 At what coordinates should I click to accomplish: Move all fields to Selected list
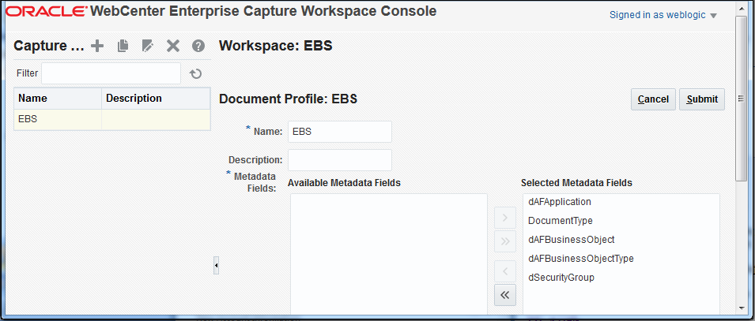coord(504,241)
